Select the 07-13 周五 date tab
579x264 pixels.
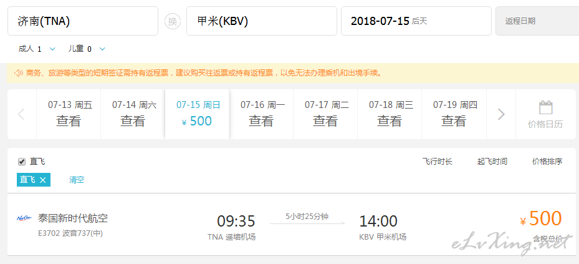(x=69, y=114)
